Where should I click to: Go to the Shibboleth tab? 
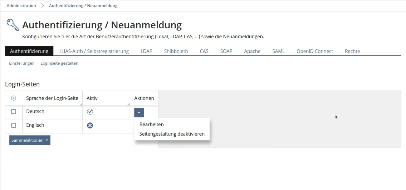[x=176, y=51]
